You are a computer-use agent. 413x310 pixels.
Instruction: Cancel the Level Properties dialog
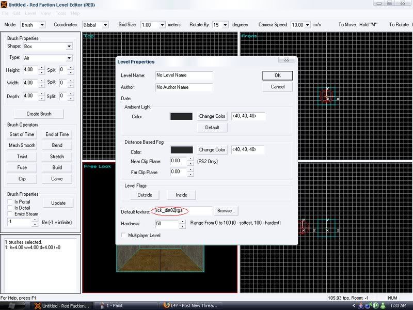(278, 87)
